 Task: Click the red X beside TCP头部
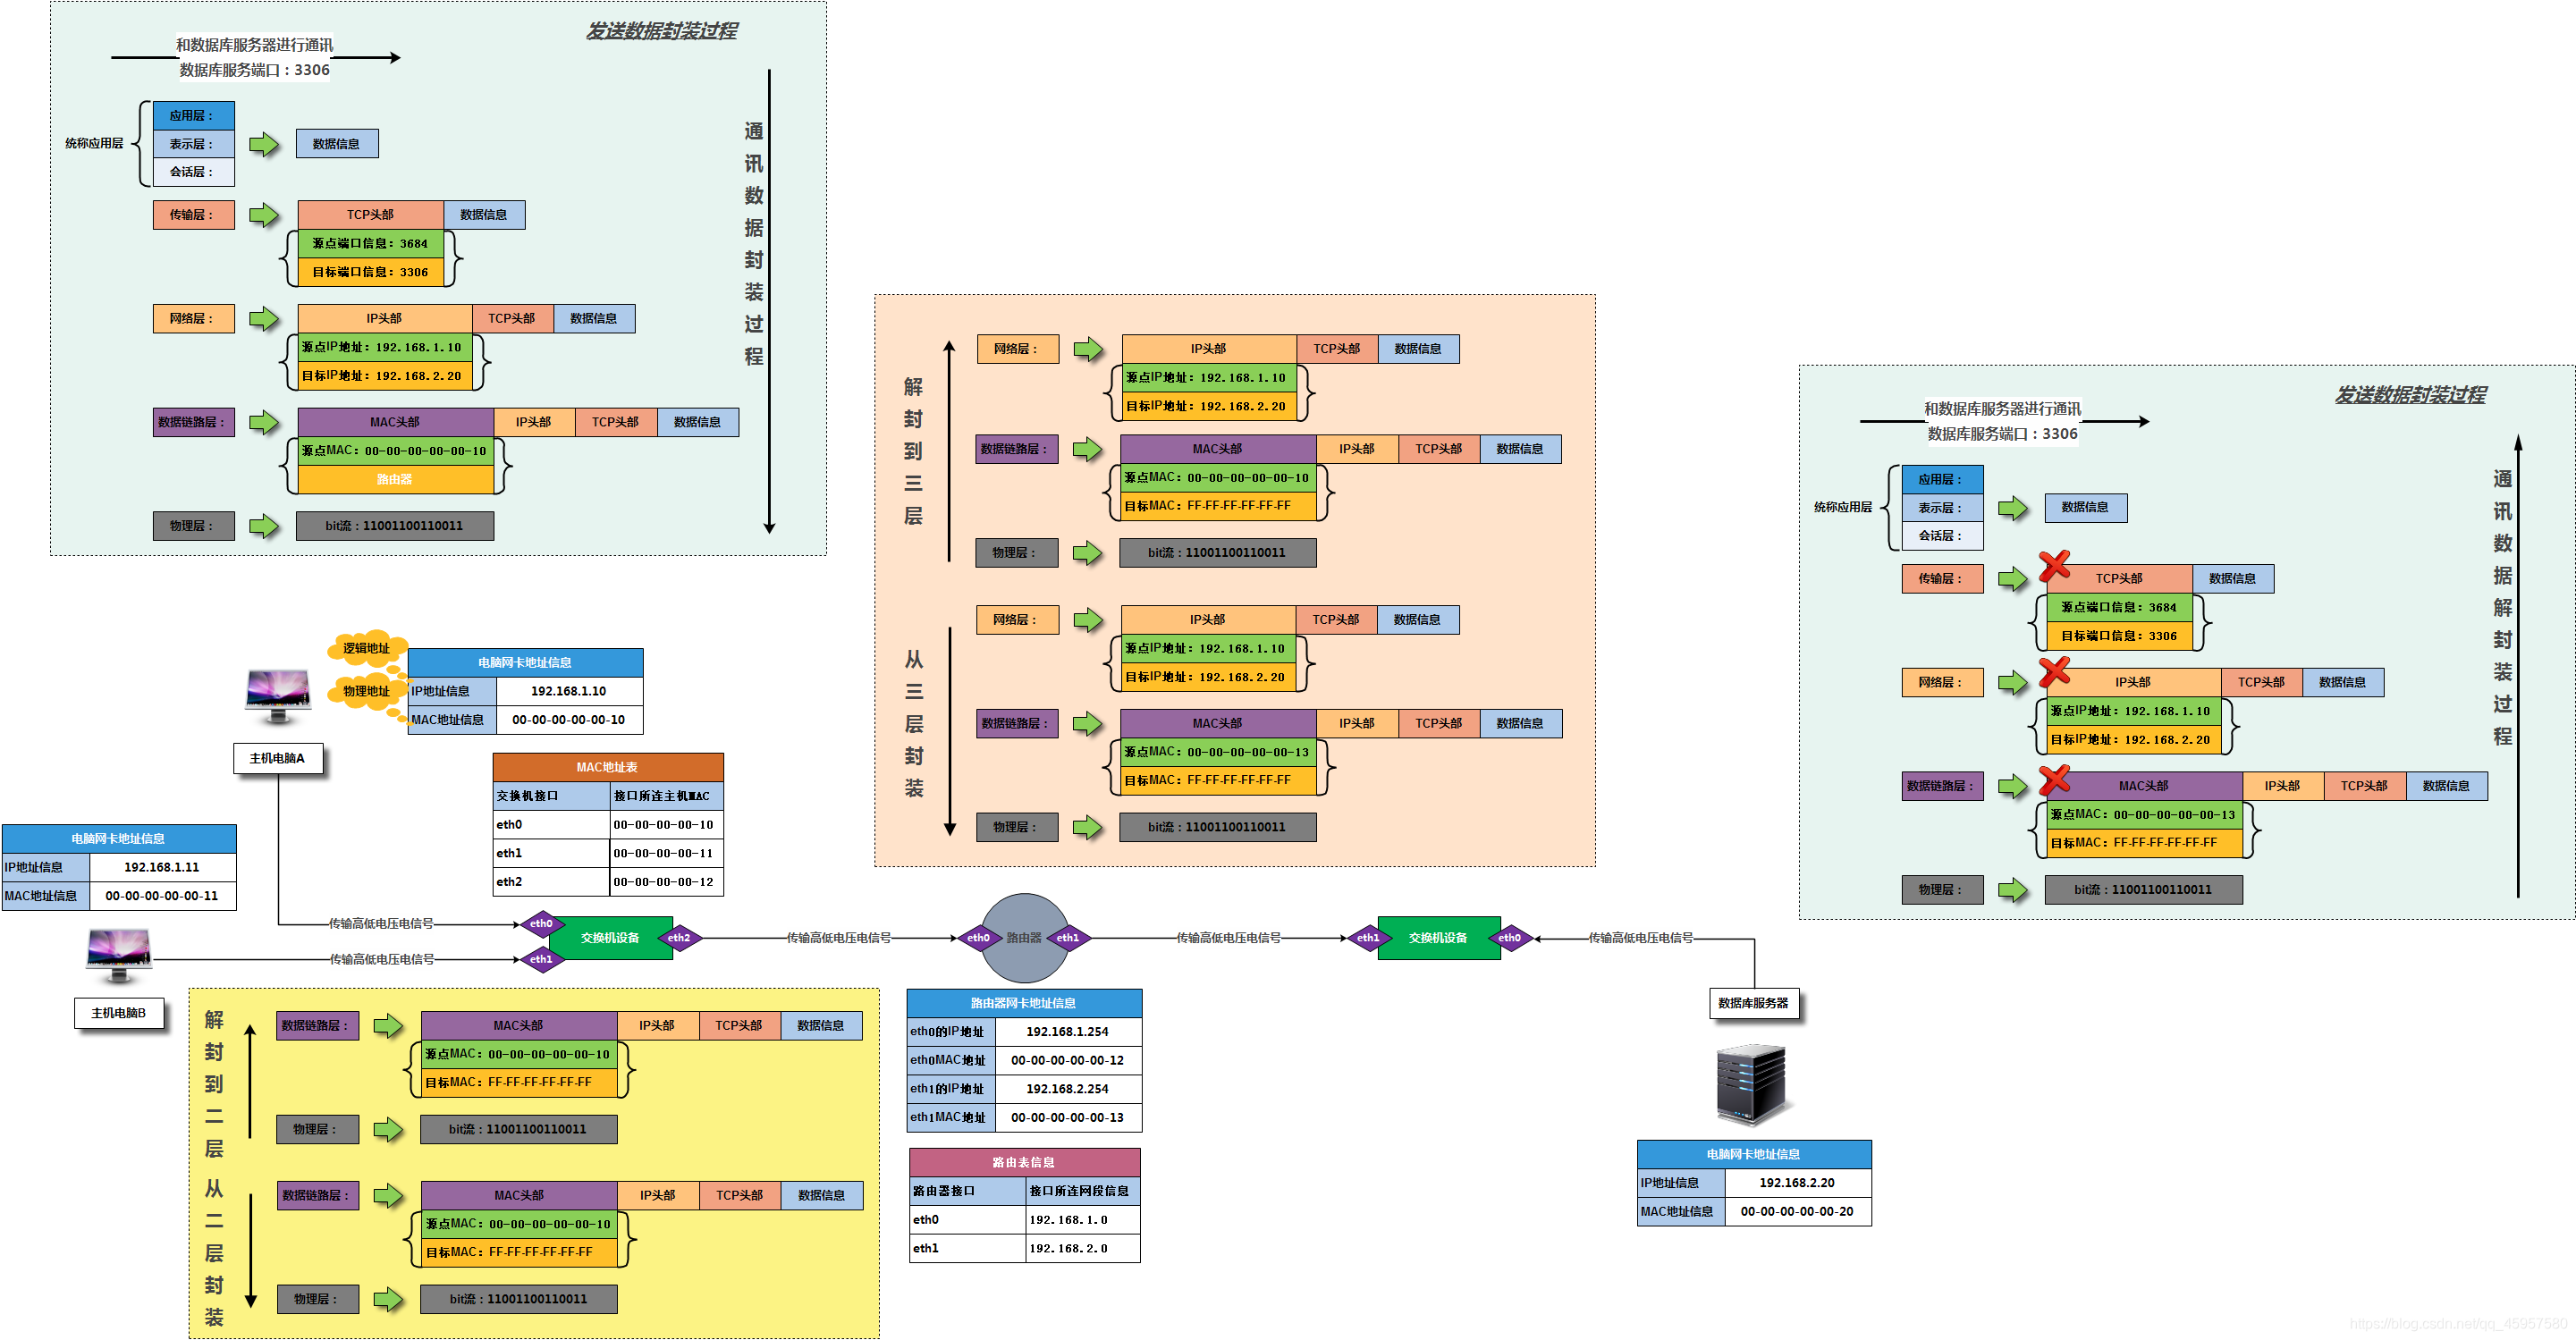[2054, 566]
